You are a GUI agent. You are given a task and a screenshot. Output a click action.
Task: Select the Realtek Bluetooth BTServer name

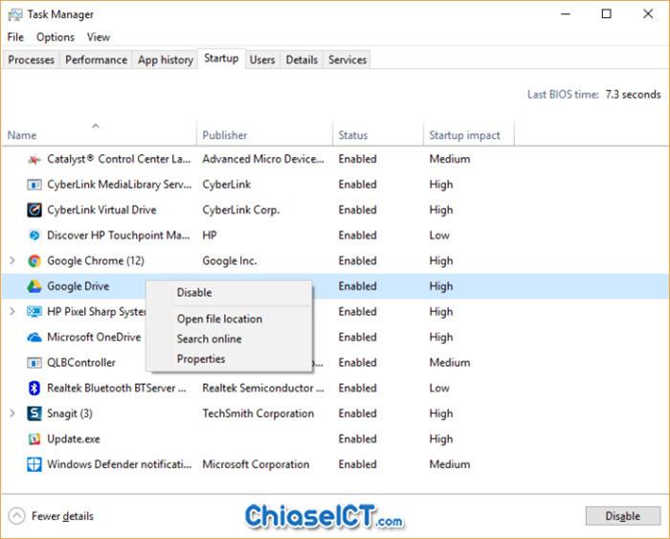117,388
